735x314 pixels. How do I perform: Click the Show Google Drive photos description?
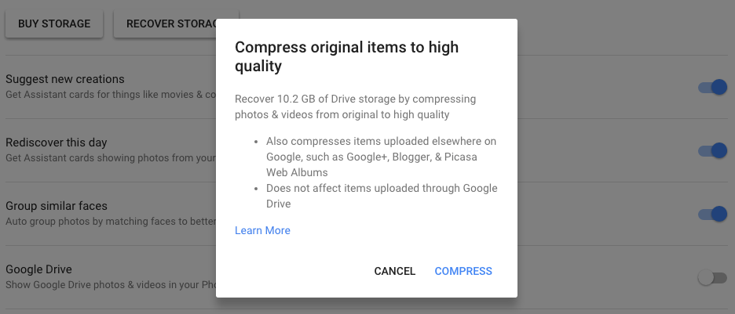[110, 285]
